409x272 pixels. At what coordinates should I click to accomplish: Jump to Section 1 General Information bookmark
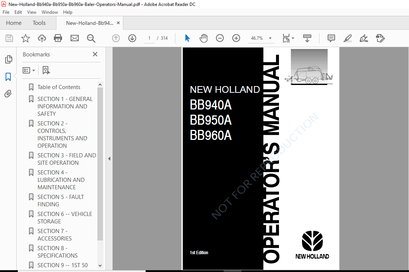pos(65,106)
